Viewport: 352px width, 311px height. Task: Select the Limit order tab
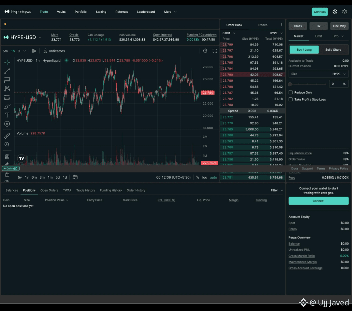(x=318, y=36)
